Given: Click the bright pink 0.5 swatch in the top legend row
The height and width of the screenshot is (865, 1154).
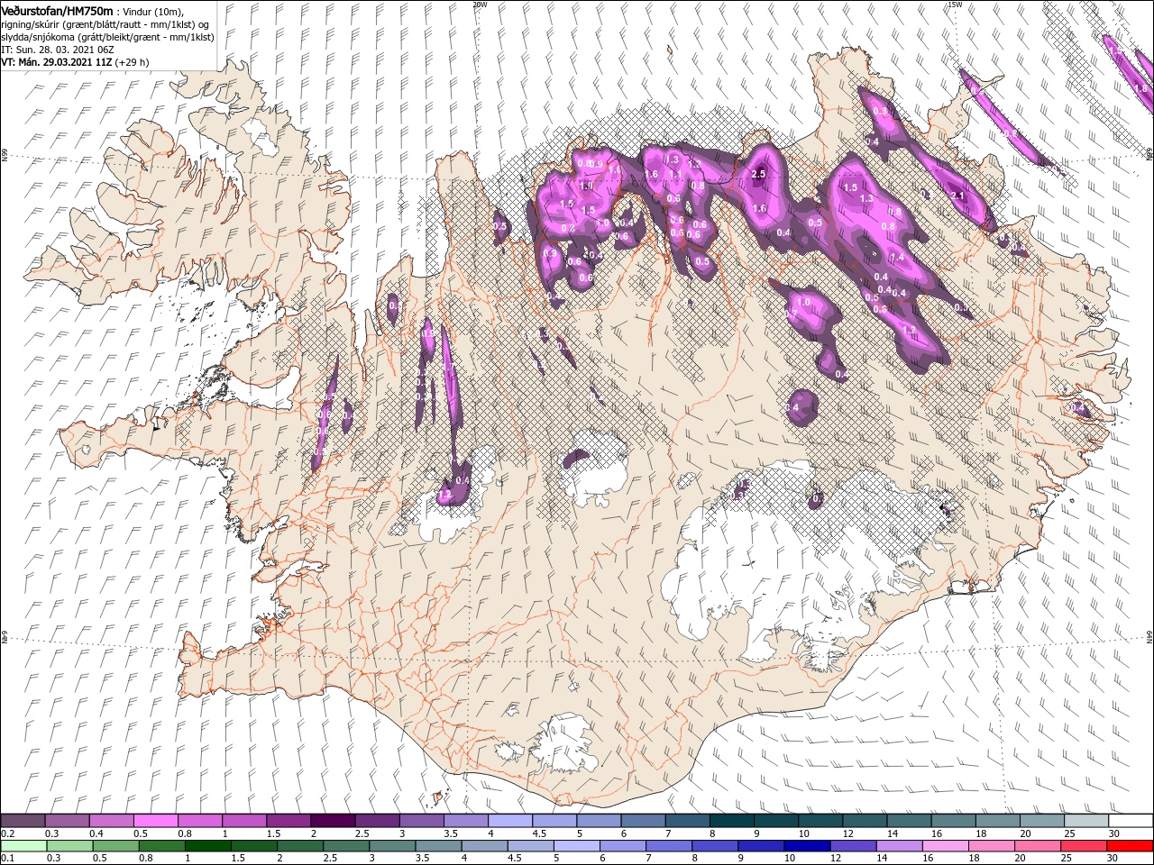Looking at the screenshot, I should pos(155,821).
